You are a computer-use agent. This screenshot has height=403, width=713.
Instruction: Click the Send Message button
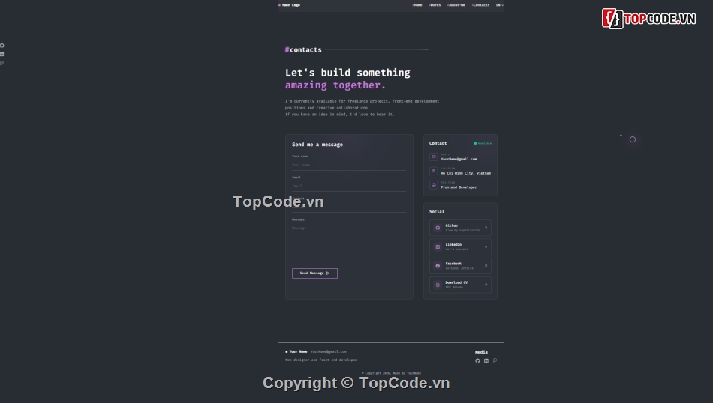point(314,273)
